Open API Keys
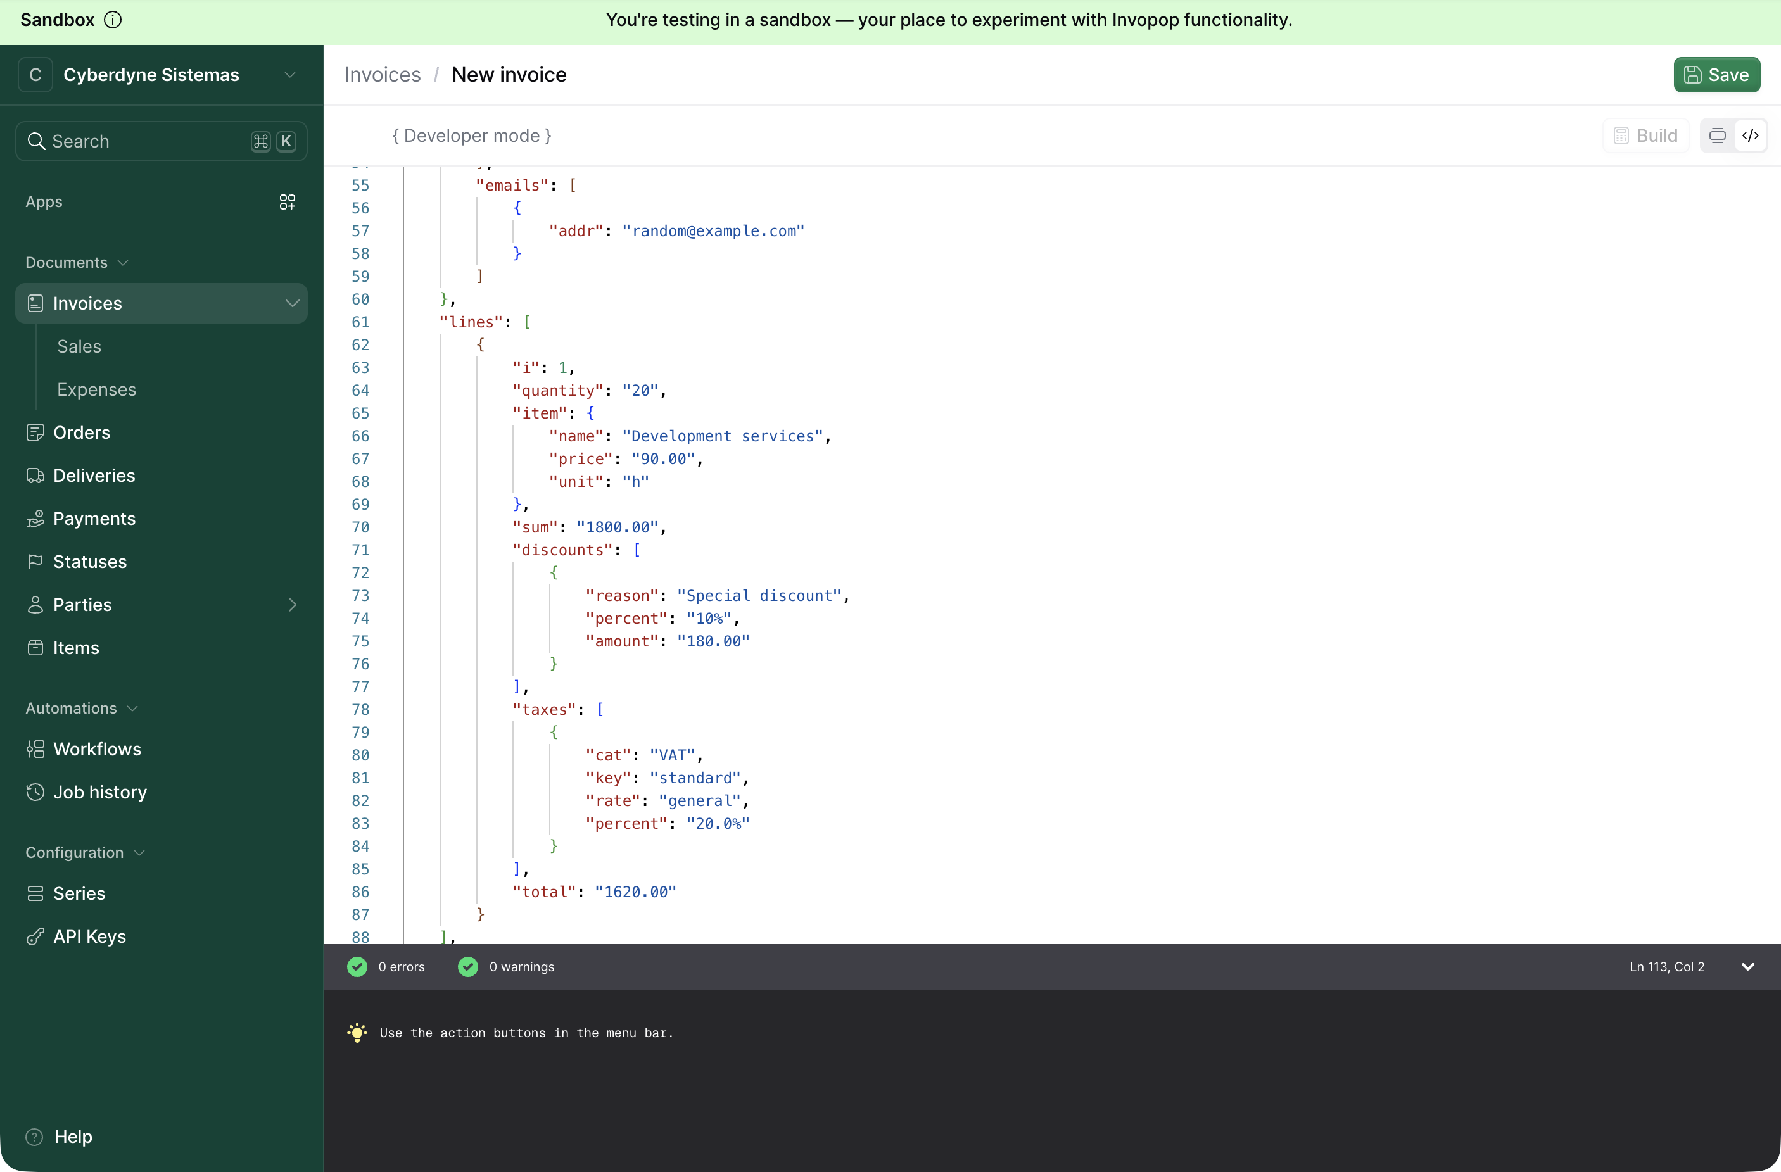This screenshot has height=1172, width=1781. pos(90,936)
